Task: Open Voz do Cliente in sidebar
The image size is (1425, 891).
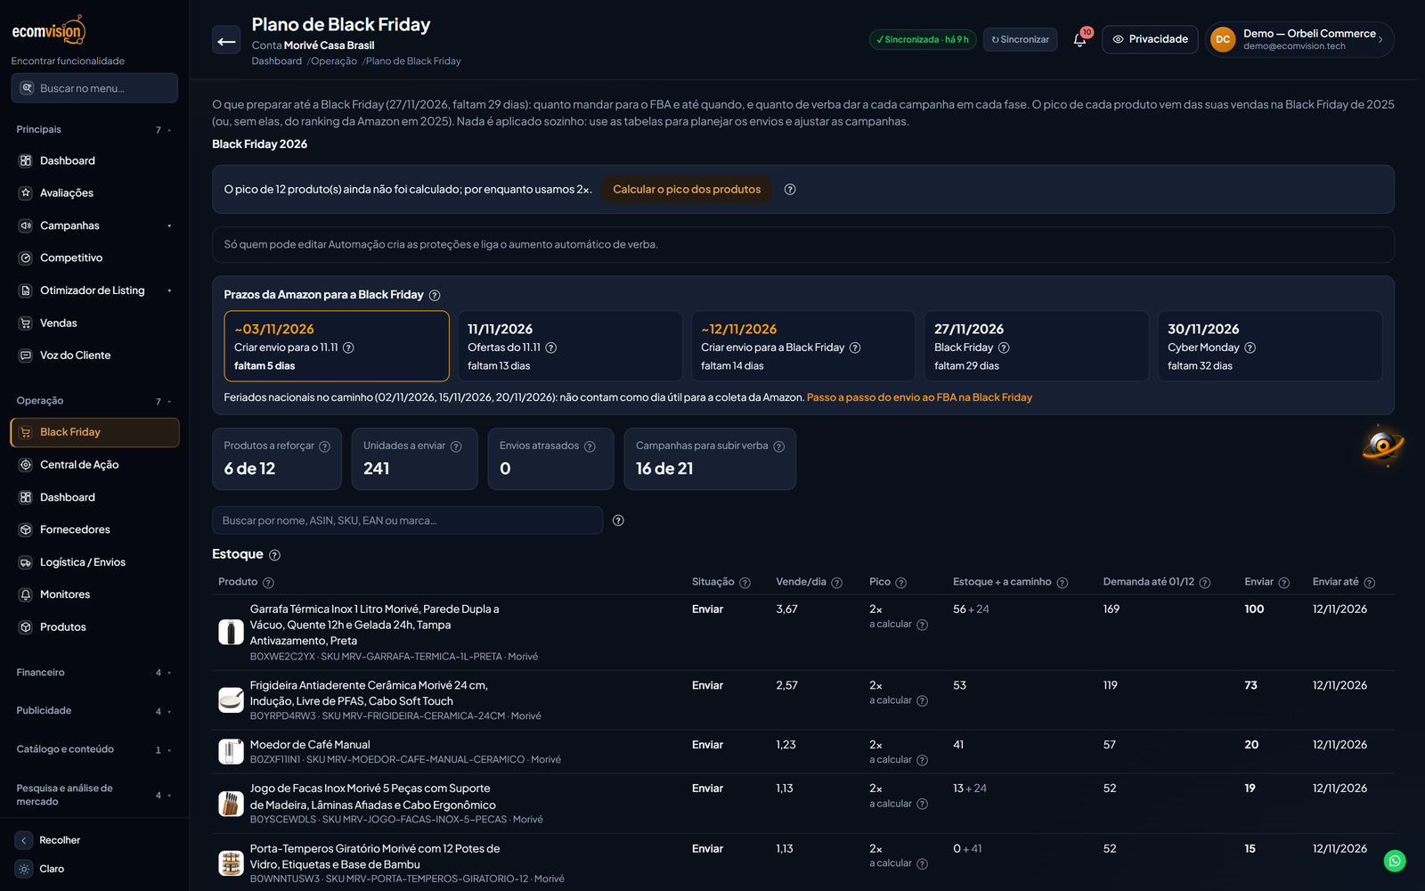Action: pyautogui.click(x=94, y=356)
